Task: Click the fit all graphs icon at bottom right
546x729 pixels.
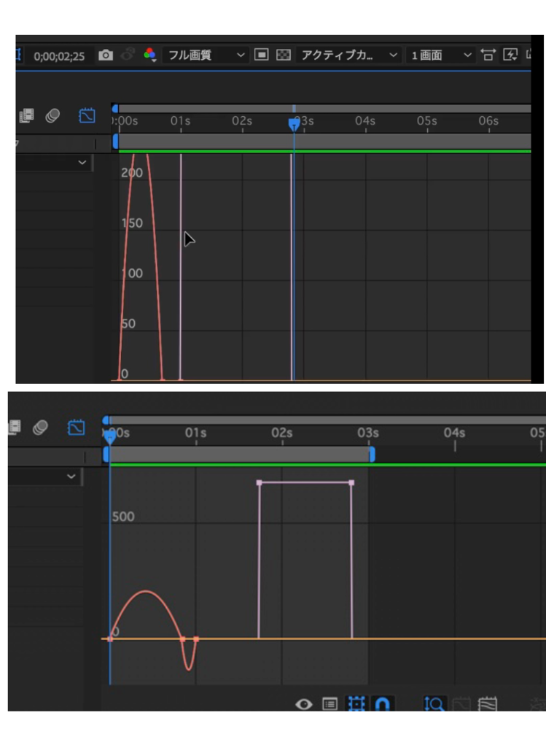Action: pyautogui.click(x=488, y=704)
